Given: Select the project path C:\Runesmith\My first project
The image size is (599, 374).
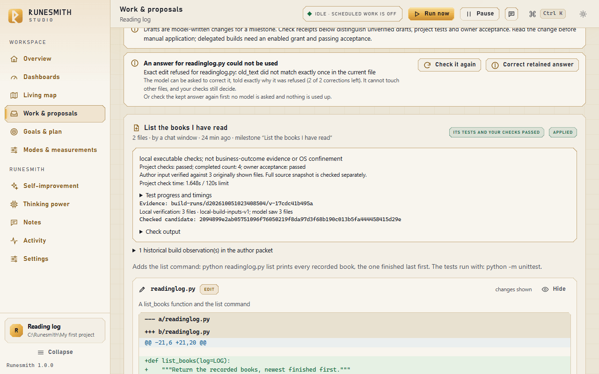Looking at the screenshot, I should pyautogui.click(x=61, y=335).
